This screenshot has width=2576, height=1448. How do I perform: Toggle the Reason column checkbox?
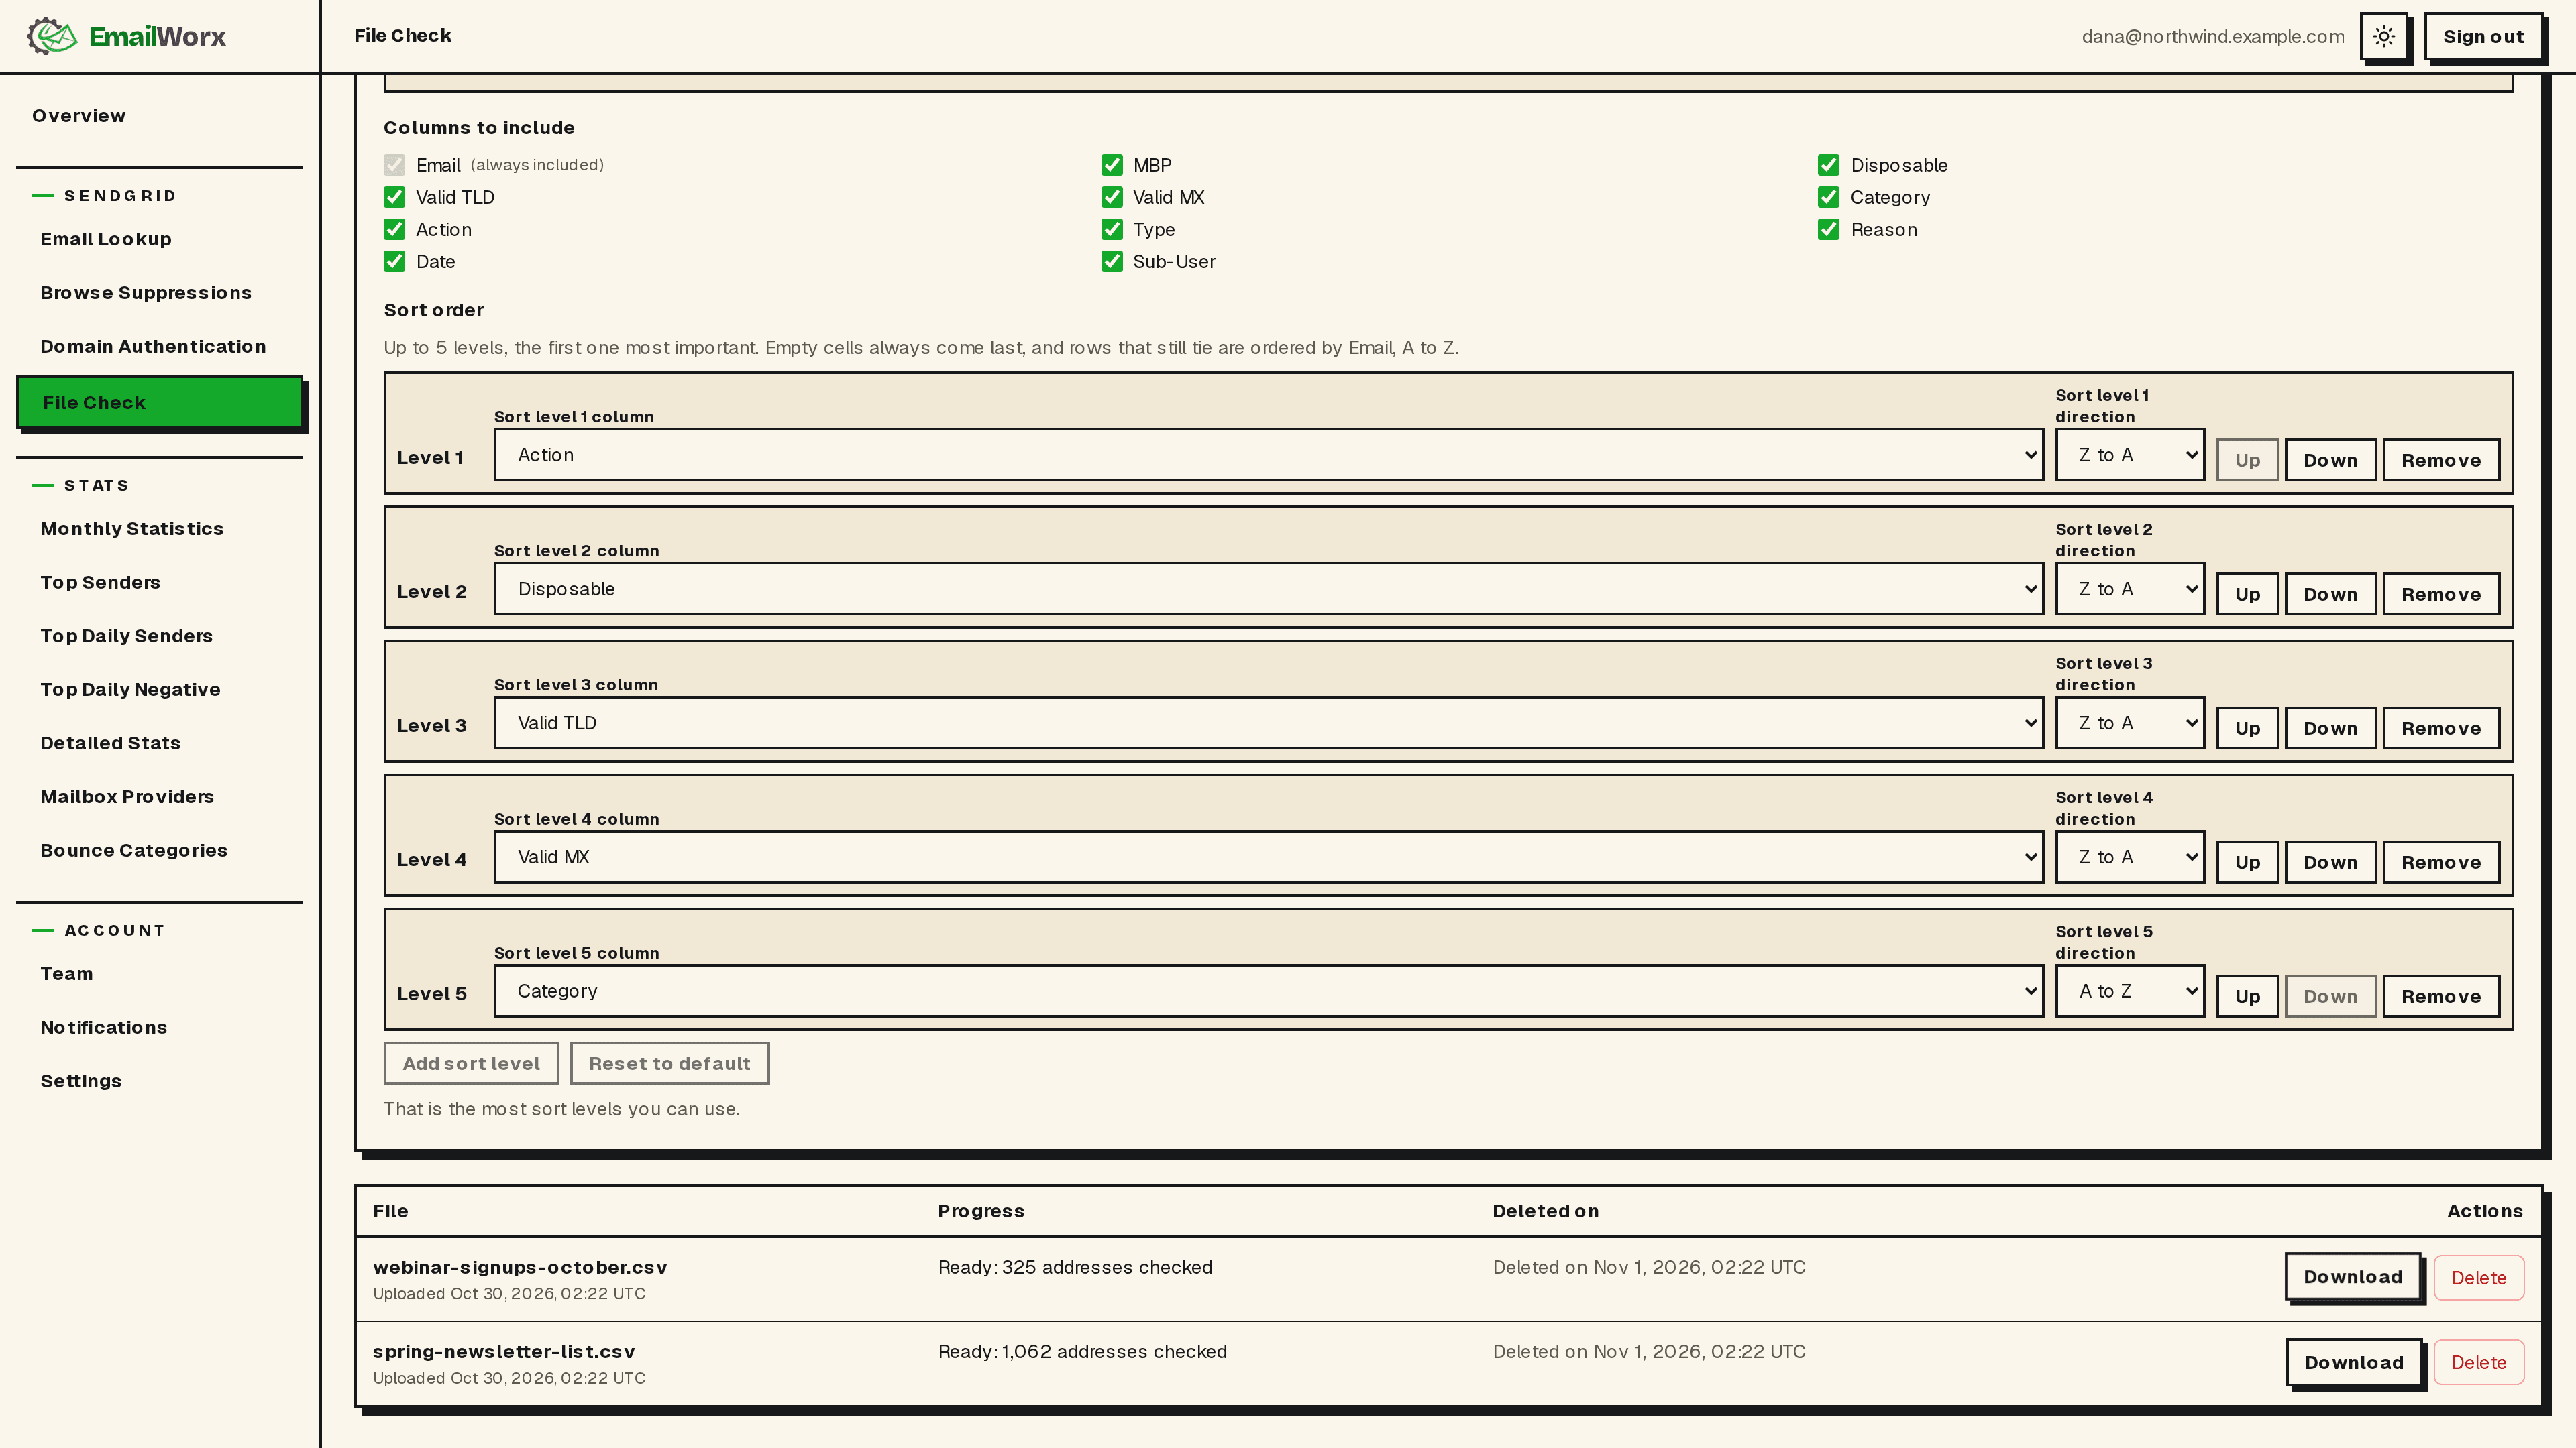coord(1829,229)
